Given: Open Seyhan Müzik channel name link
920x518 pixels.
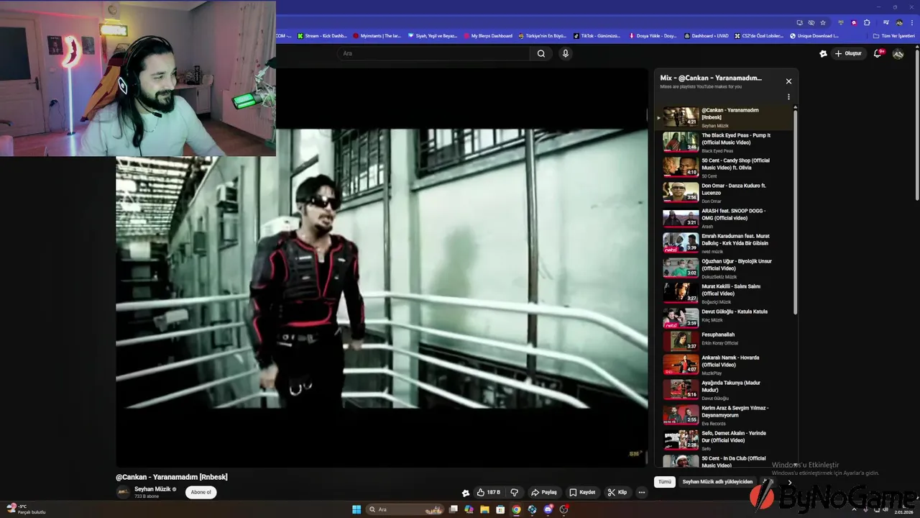Looking at the screenshot, I should tap(152, 489).
